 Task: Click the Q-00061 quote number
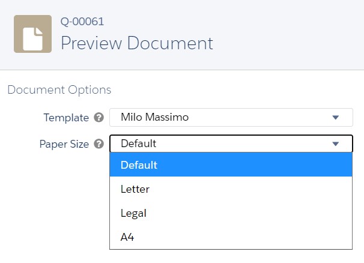click(82, 22)
